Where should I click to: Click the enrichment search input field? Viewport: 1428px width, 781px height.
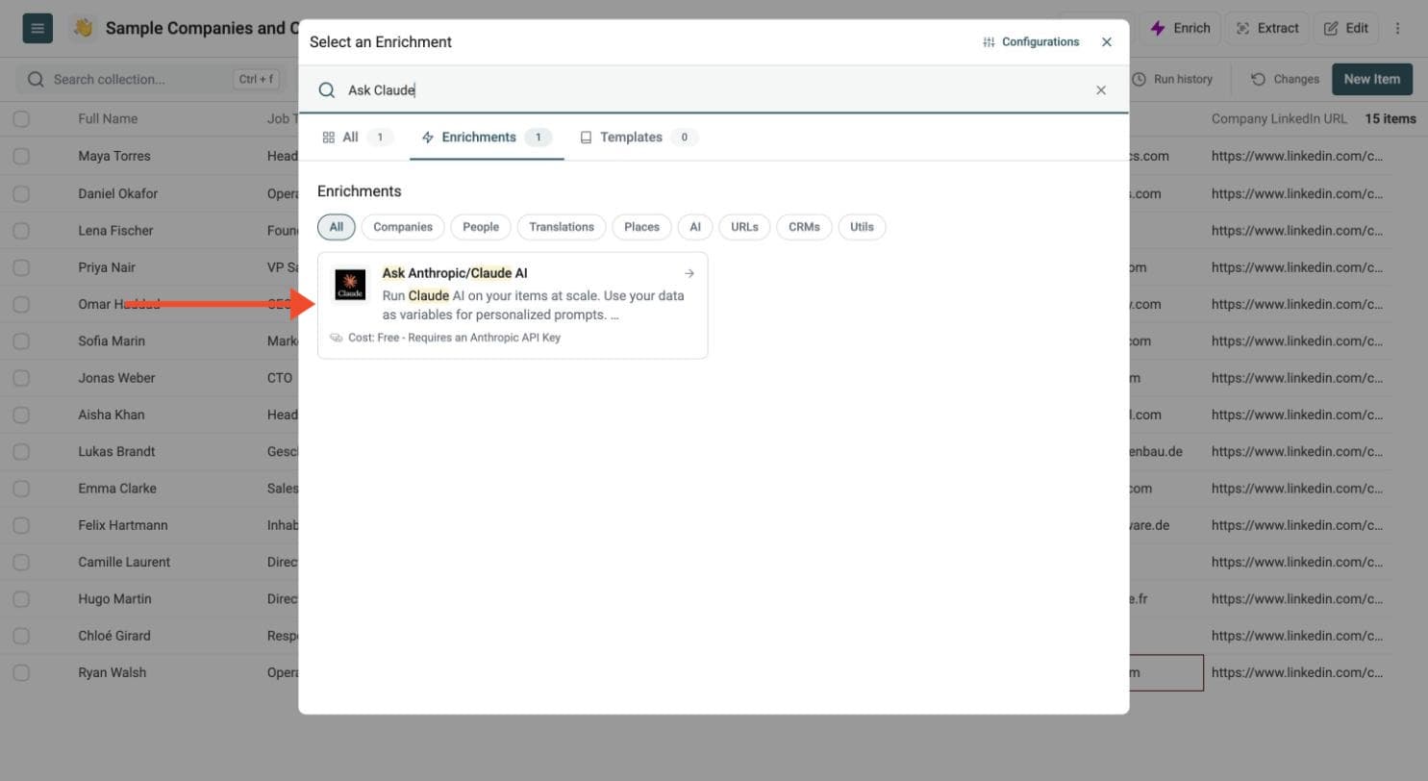(x=714, y=89)
